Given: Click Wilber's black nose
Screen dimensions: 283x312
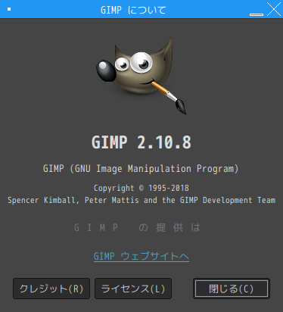Looking at the screenshot, I should coord(106,70).
